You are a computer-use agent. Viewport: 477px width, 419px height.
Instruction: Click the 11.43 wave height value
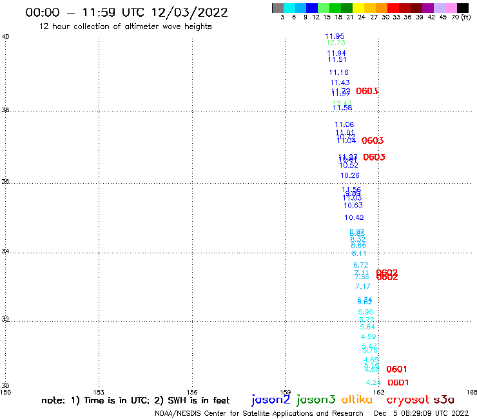point(340,83)
